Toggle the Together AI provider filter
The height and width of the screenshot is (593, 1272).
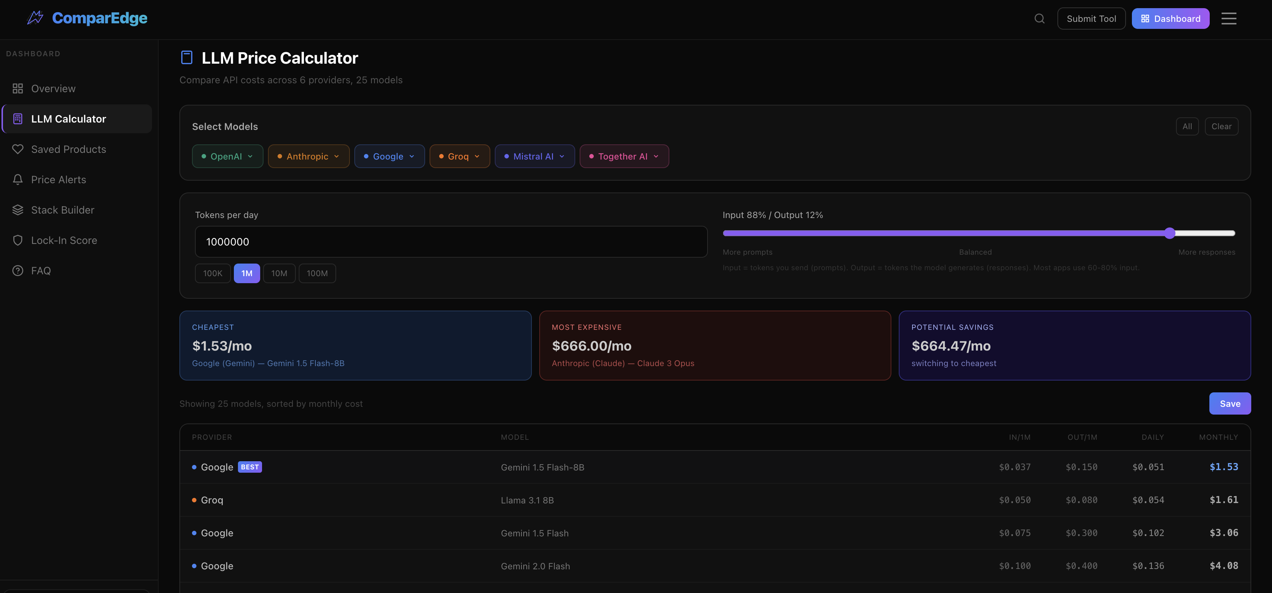point(624,156)
